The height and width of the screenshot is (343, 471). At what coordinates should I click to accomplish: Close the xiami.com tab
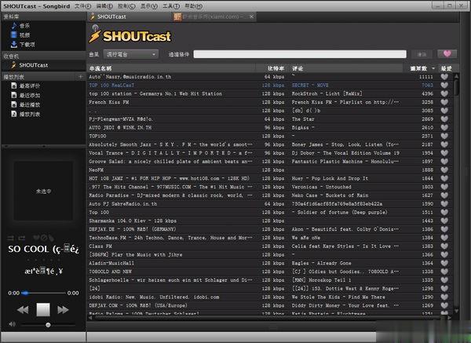pyautogui.click(x=251, y=16)
